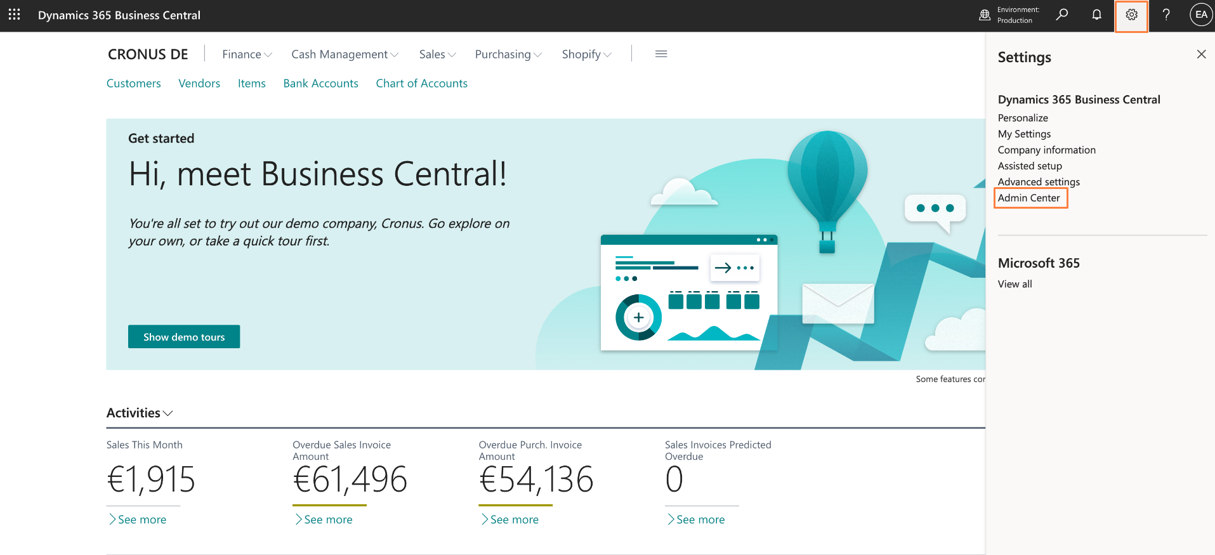The width and height of the screenshot is (1215, 555).
Task: Open the EA account avatar
Action: tap(1201, 15)
